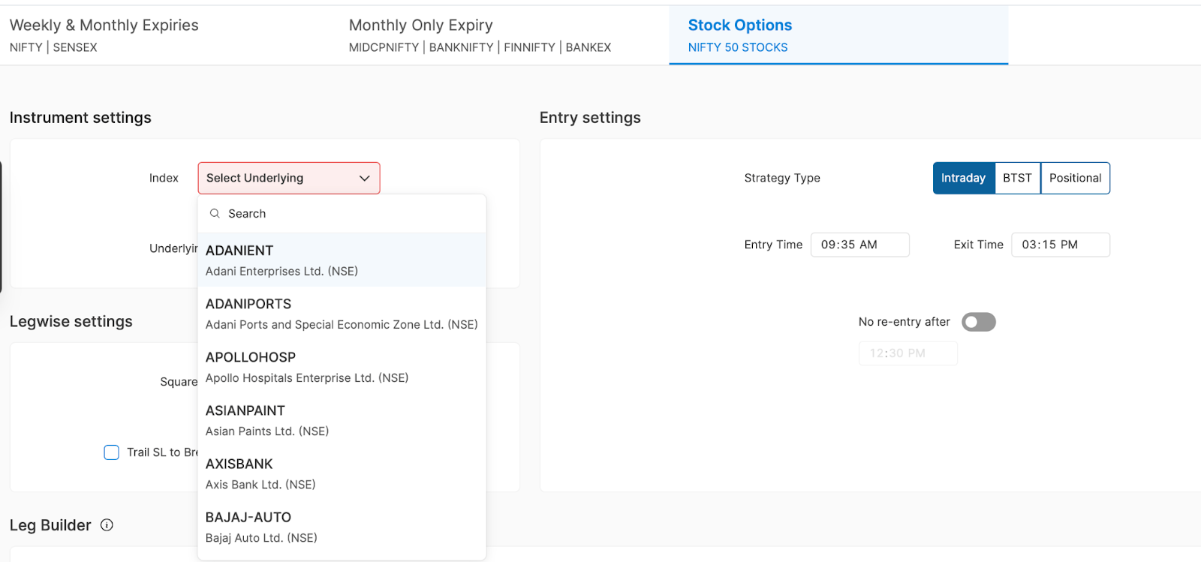The width and height of the screenshot is (1201, 562).
Task: Pick APOLLOHOSP Apollo Hospitals option
Action: (x=342, y=366)
